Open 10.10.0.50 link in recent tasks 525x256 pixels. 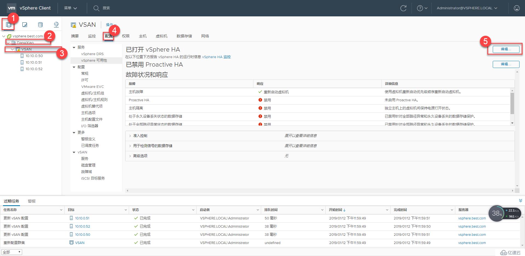[x=83, y=234]
